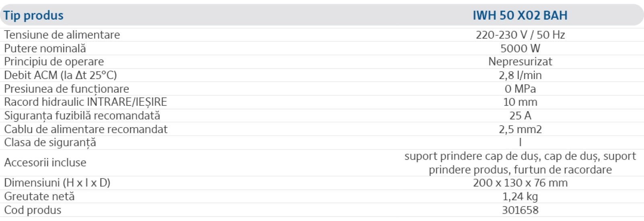Click the 'Tip produs' header label

point(33,16)
